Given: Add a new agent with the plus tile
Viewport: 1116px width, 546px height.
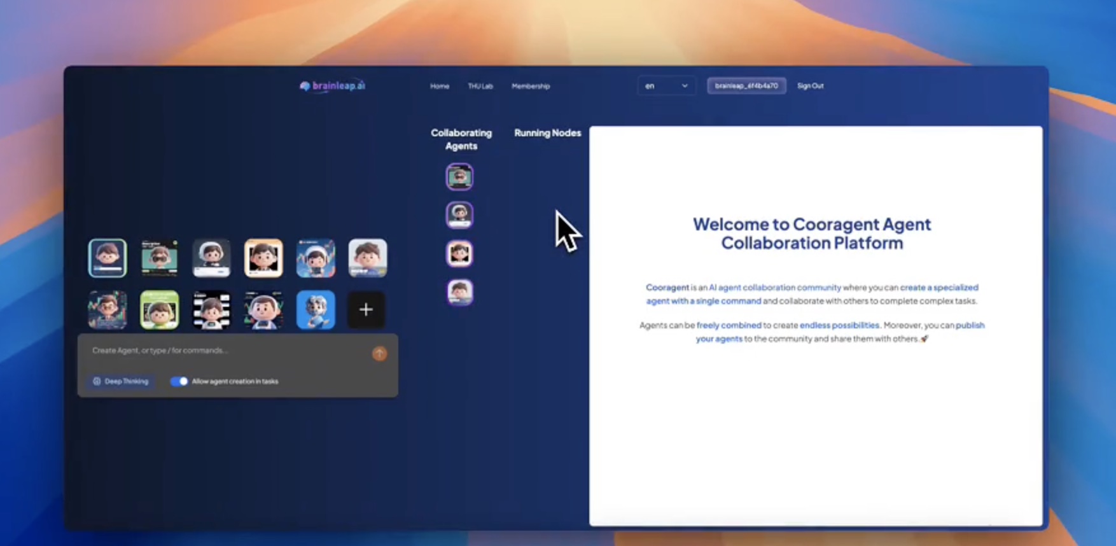Looking at the screenshot, I should point(366,310).
